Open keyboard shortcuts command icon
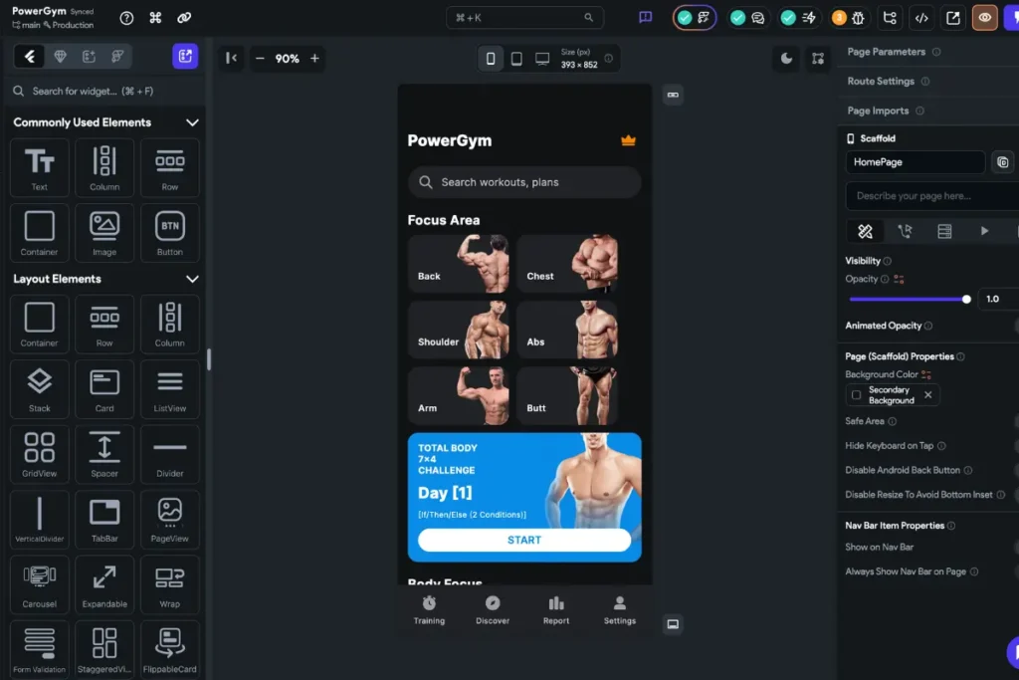The width and height of the screenshot is (1019, 680). click(x=155, y=18)
